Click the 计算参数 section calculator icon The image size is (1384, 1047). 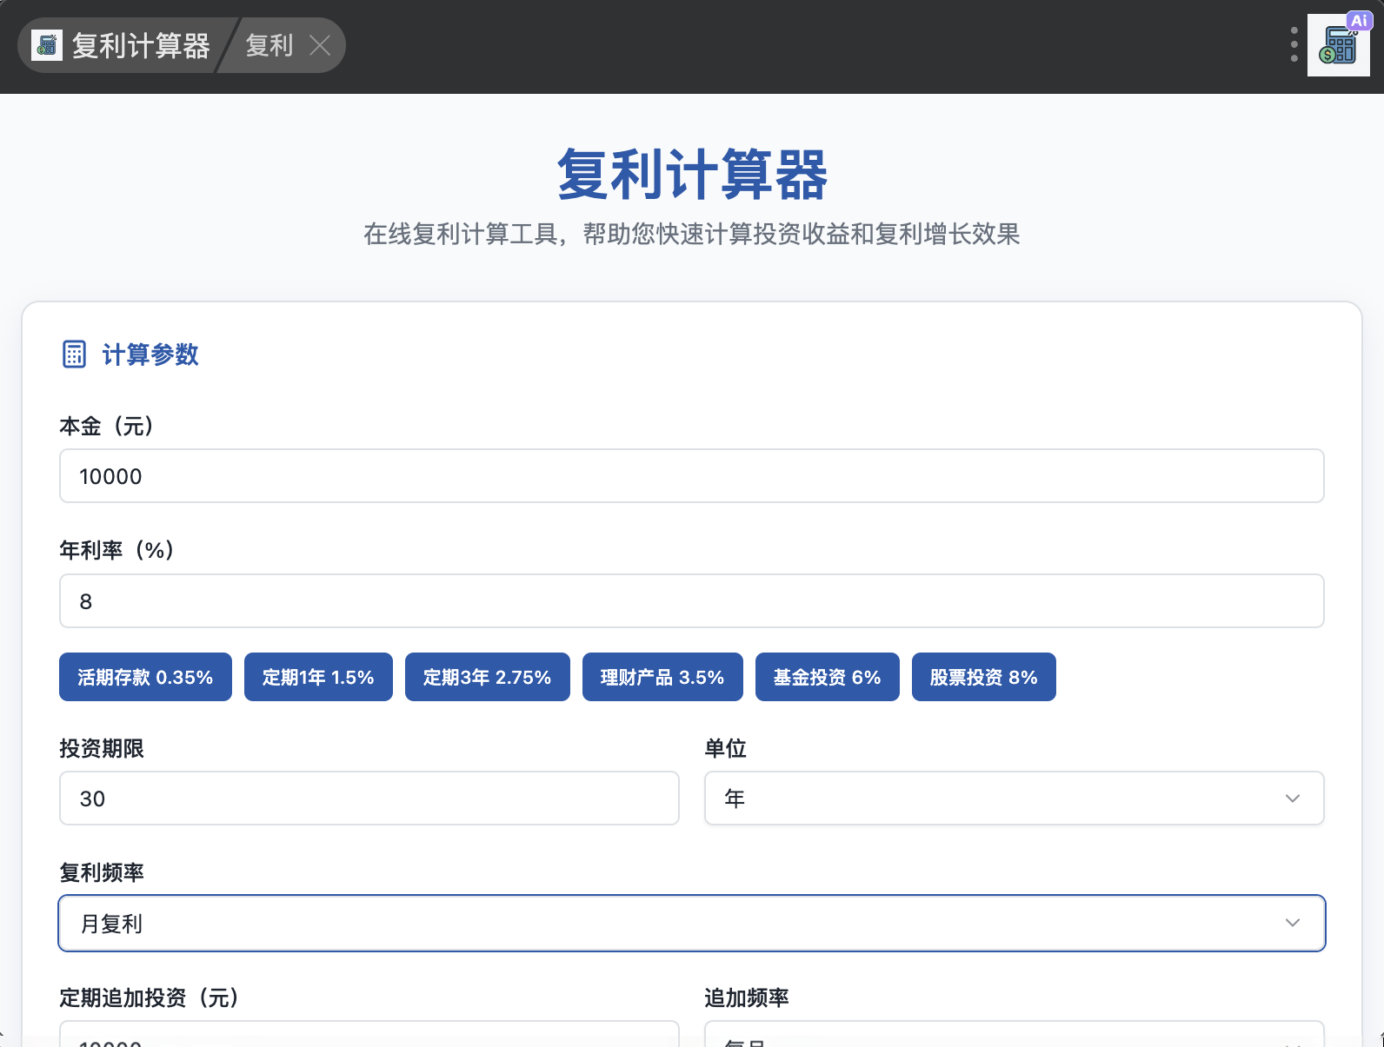[x=74, y=355]
